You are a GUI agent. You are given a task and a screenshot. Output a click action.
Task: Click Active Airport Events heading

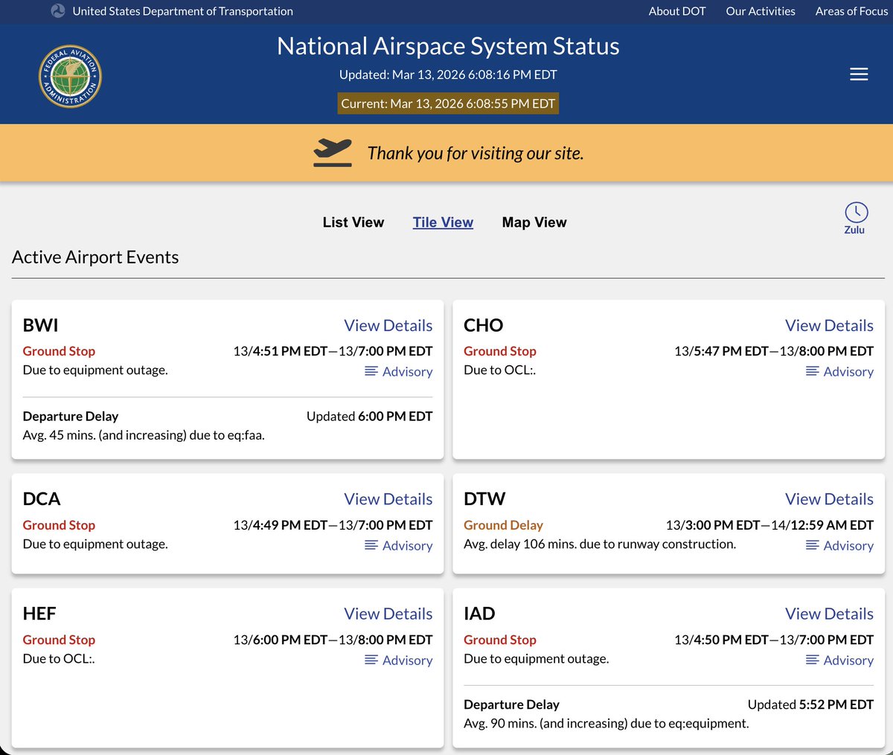tap(95, 257)
